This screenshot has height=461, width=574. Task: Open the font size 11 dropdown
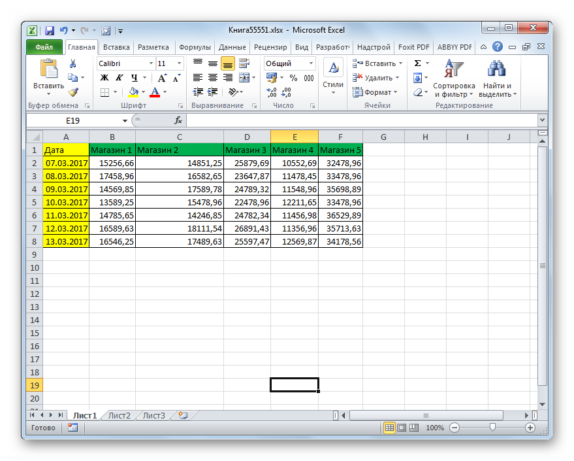tap(179, 63)
